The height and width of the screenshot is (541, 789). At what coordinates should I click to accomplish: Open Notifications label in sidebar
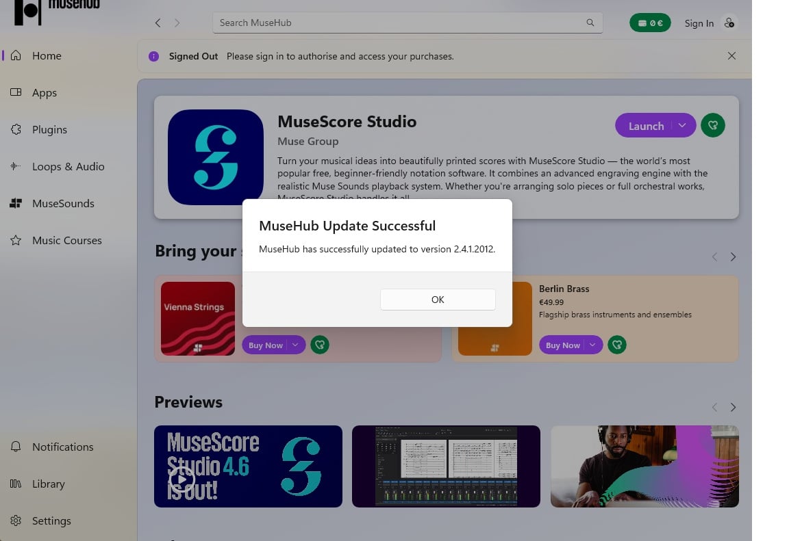pos(63,447)
